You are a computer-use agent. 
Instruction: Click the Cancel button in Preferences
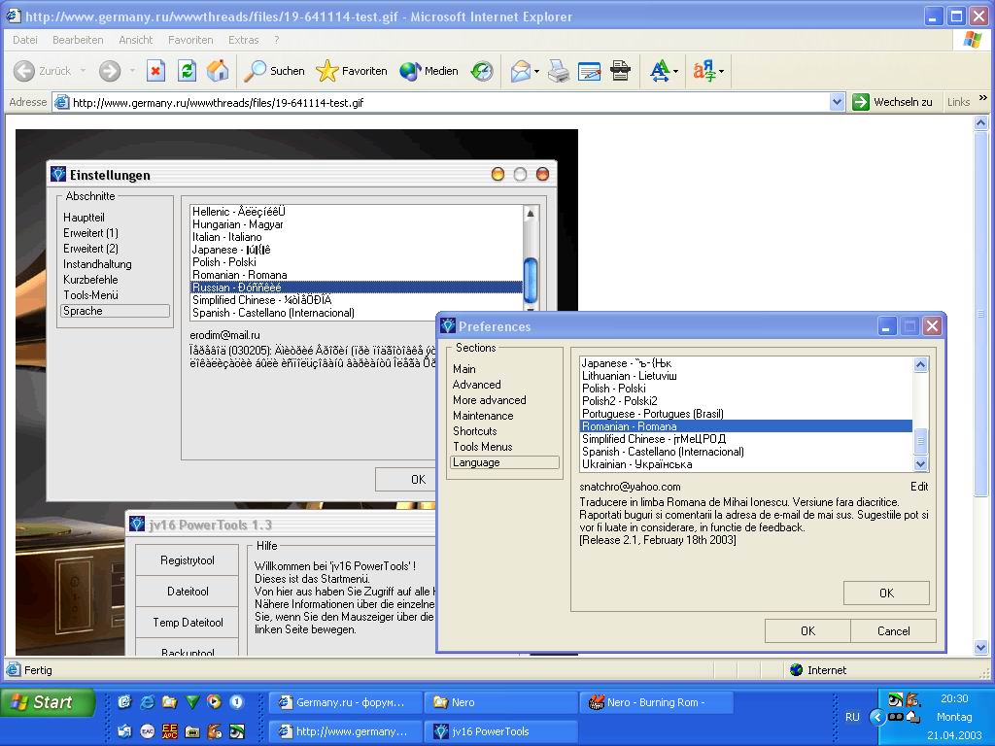893,630
